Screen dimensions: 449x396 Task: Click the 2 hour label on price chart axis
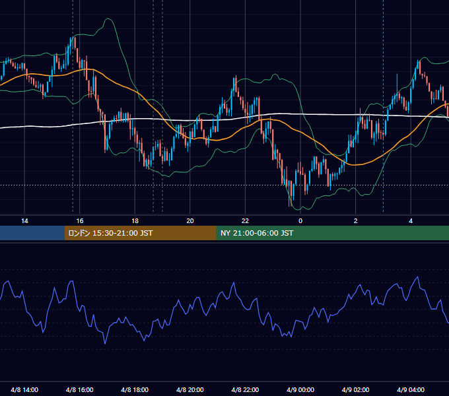(356, 221)
